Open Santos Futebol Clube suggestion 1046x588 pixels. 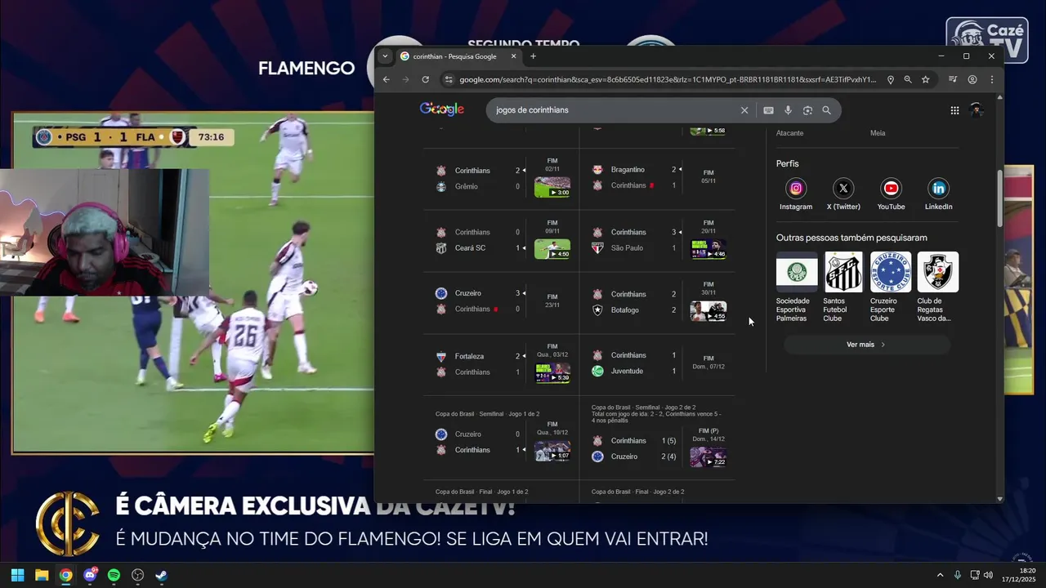click(843, 287)
